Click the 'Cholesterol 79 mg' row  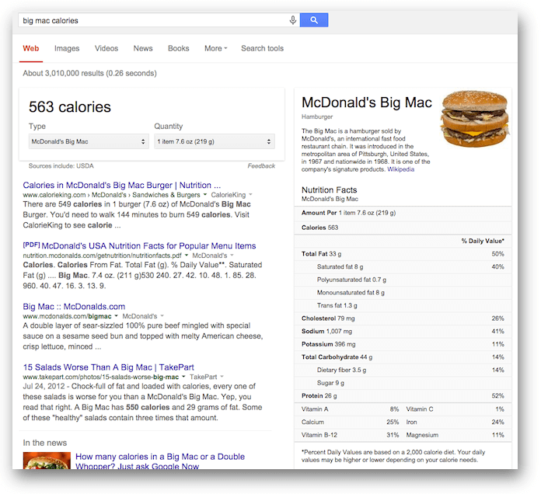tap(403, 318)
